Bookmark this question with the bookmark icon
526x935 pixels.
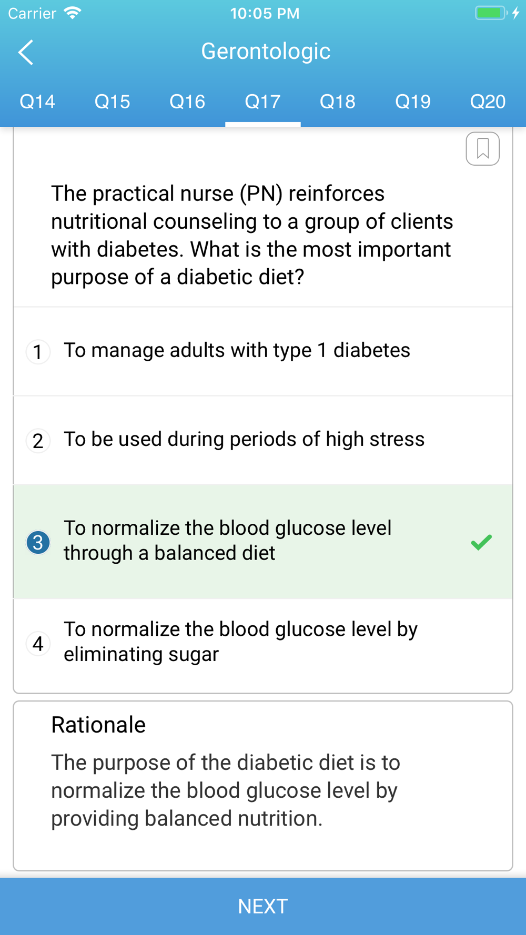pos(482,148)
